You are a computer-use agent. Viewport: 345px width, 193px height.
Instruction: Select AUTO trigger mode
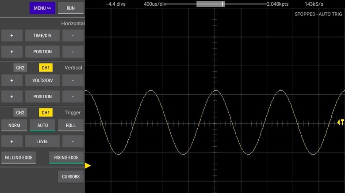[x=42, y=126]
